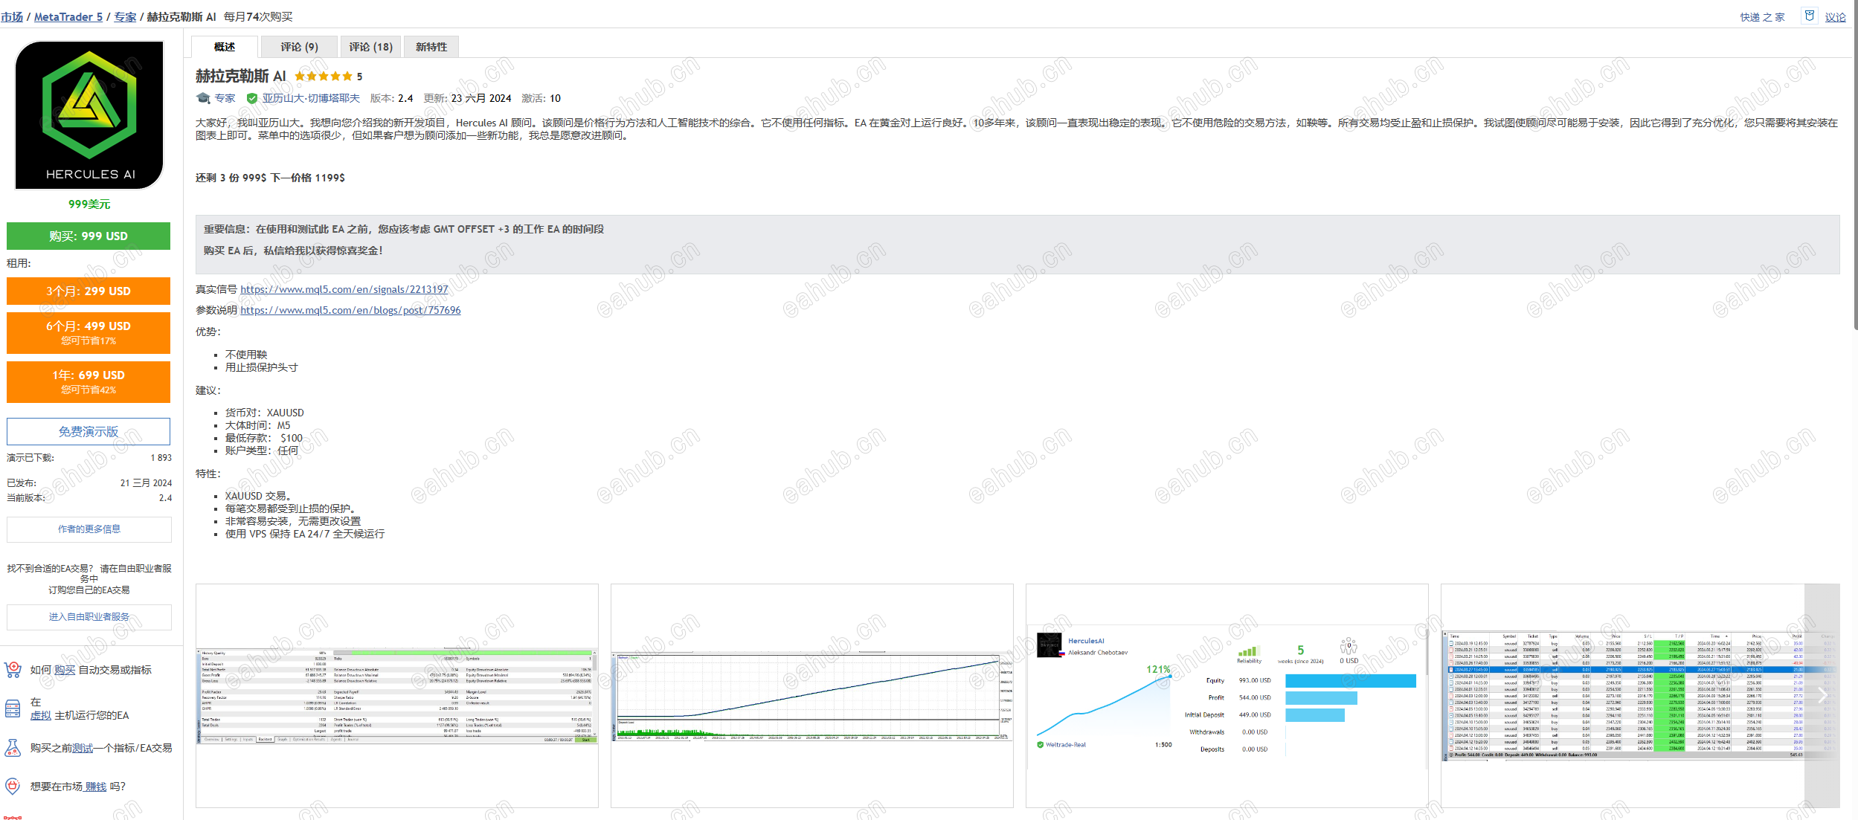Download the 免费演示版

pos(89,431)
